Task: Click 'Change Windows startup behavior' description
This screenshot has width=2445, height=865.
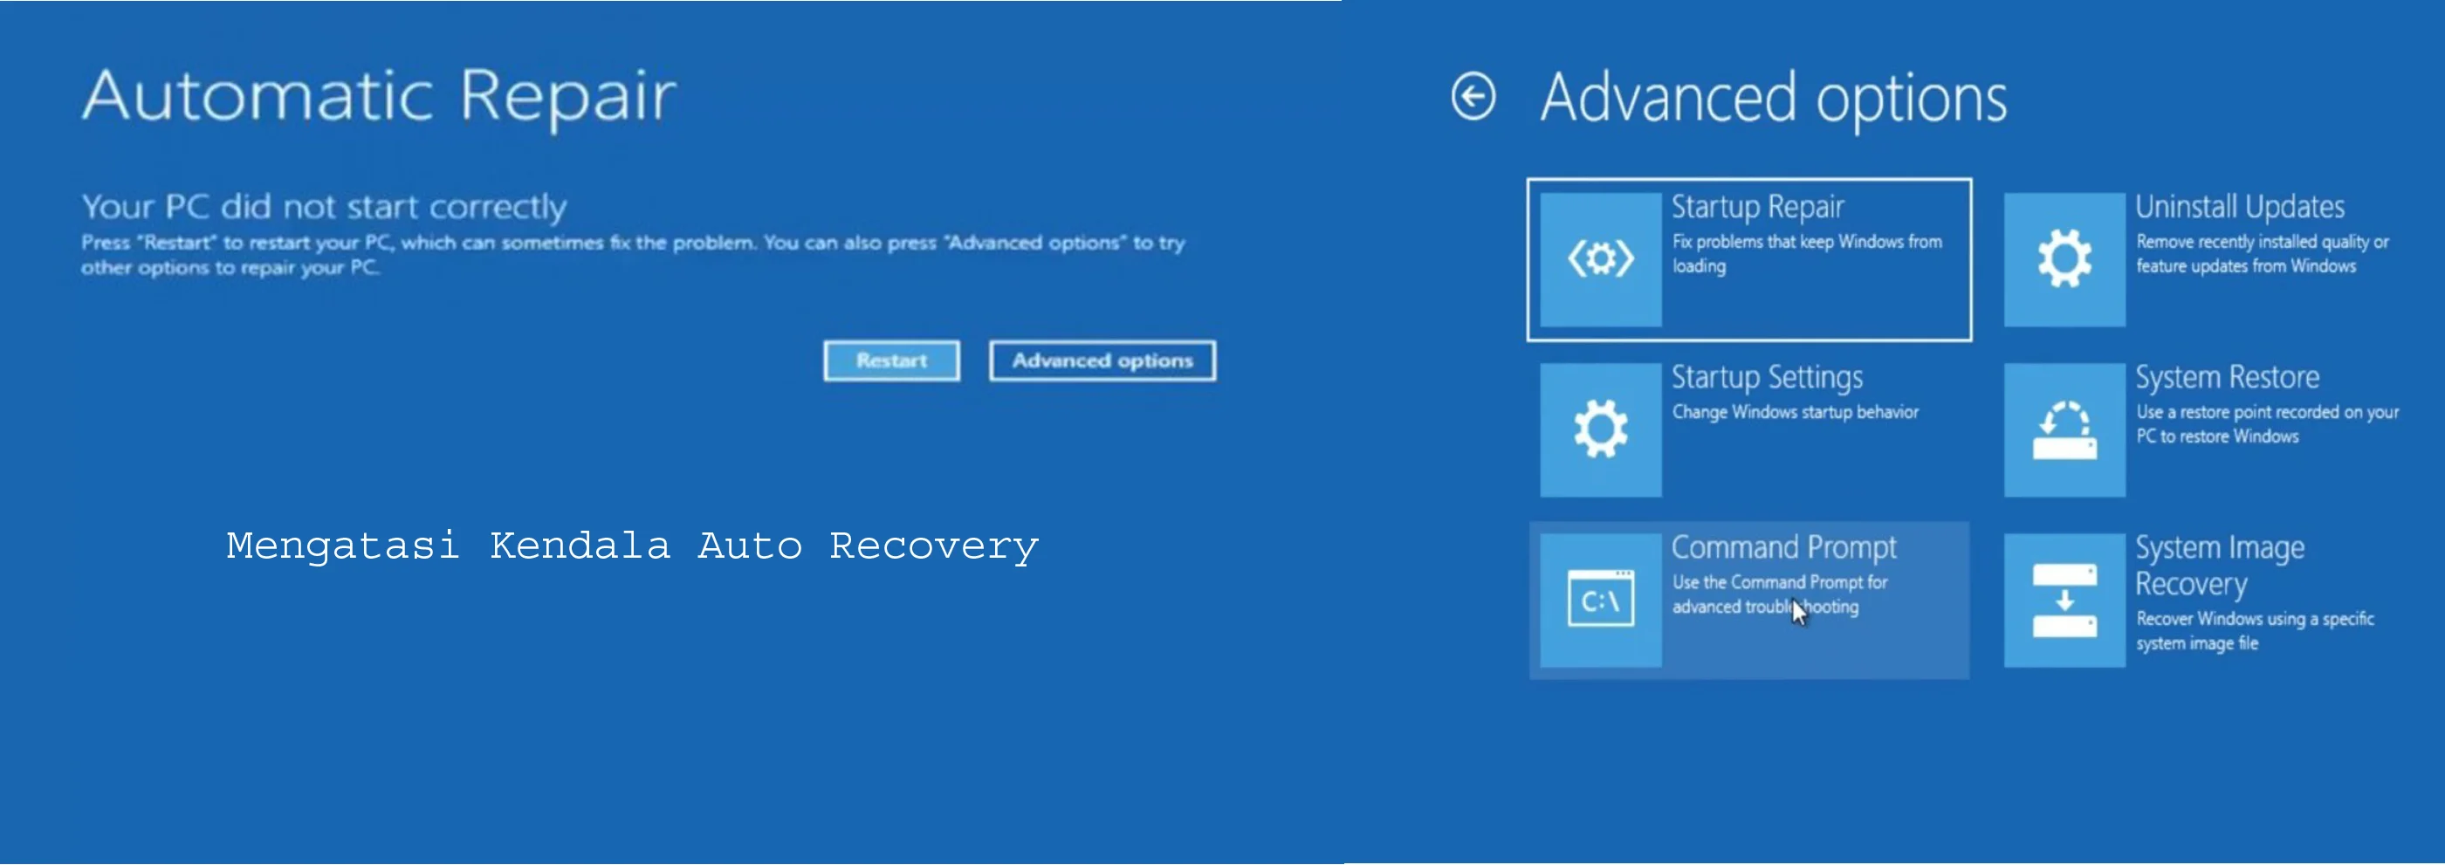Action: [x=1796, y=412]
